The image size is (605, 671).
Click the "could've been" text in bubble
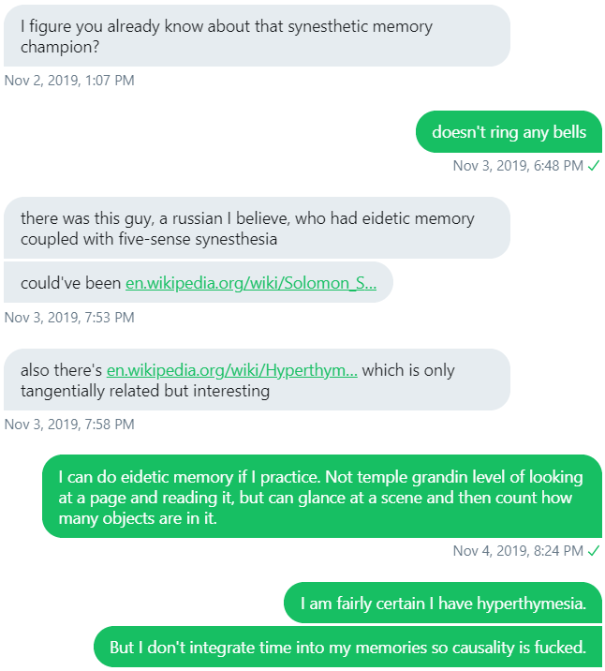(x=70, y=282)
